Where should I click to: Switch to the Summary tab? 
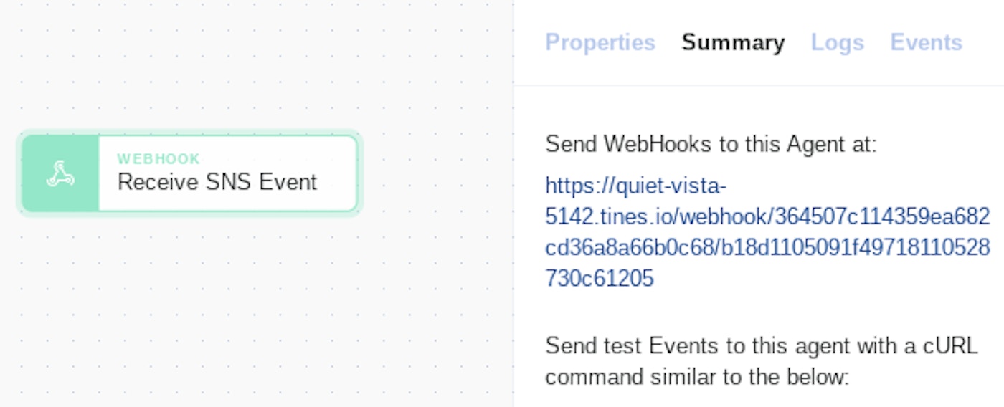point(733,43)
